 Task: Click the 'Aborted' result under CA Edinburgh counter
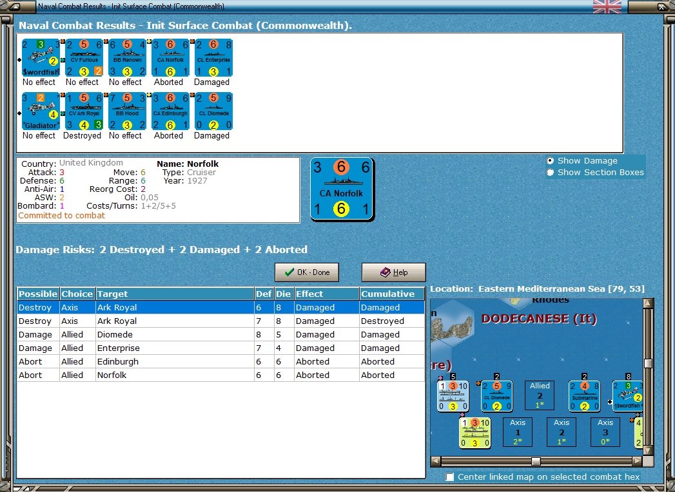pyautogui.click(x=169, y=135)
